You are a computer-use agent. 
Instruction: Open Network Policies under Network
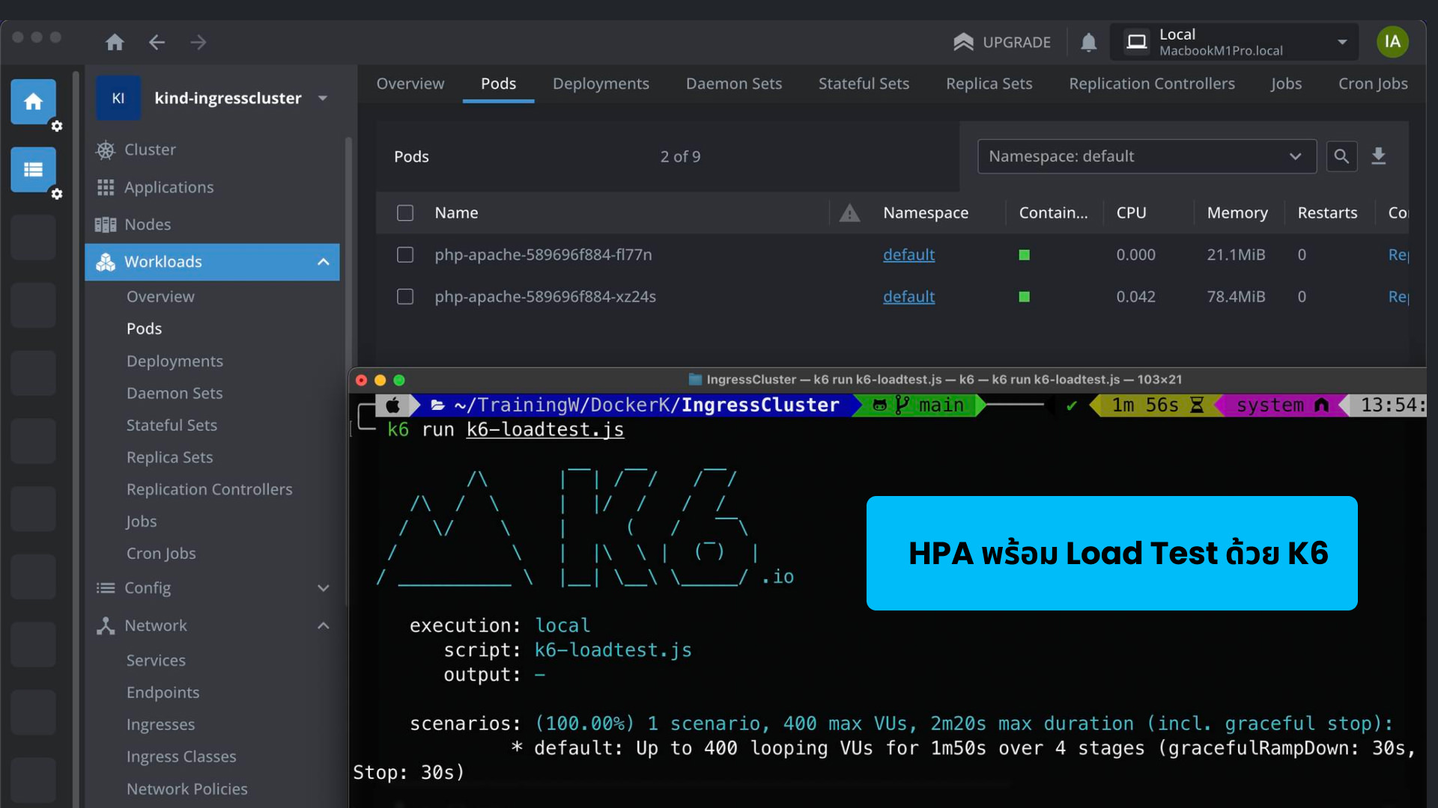(186, 789)
